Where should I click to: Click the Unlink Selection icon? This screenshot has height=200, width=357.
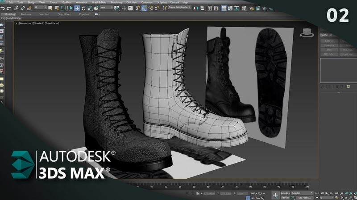click(x=23, y=8)
